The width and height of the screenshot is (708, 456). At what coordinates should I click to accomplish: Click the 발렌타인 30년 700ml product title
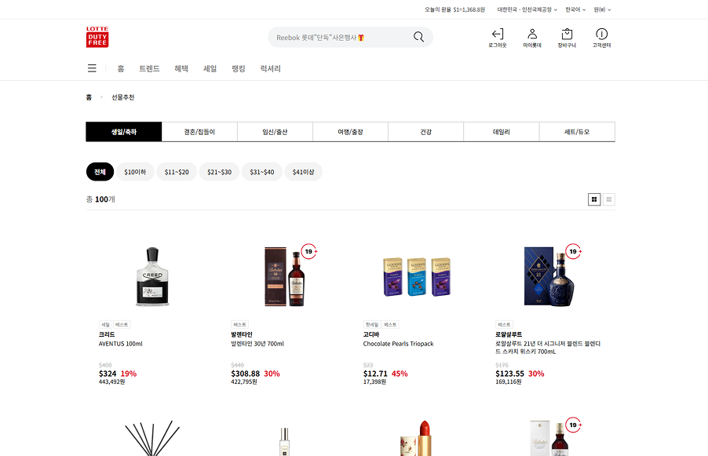[x=257, y=344]
